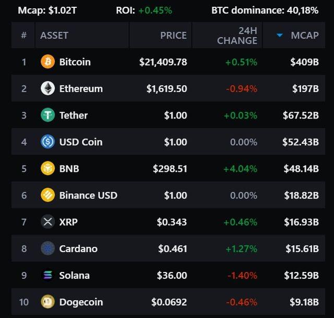Sort by 24H CHANGE column header
The image size is (334, 318).
pyautogui.click(x=237, y=36)
